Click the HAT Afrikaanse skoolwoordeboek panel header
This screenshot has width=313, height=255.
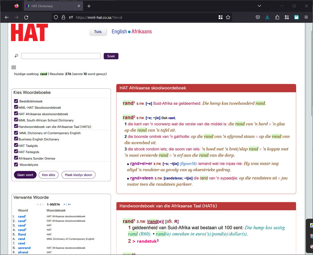coord(206,88)
